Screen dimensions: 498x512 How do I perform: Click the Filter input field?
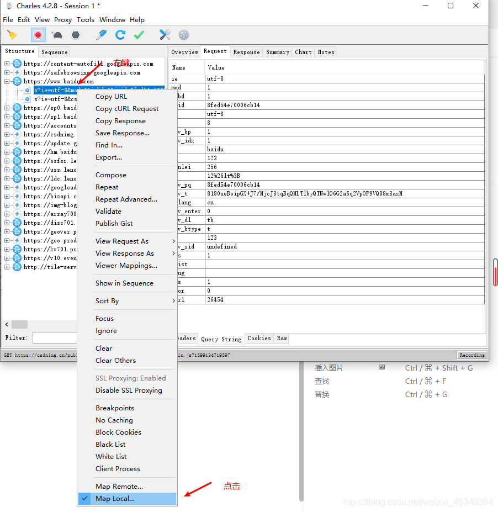click(55, 337)
